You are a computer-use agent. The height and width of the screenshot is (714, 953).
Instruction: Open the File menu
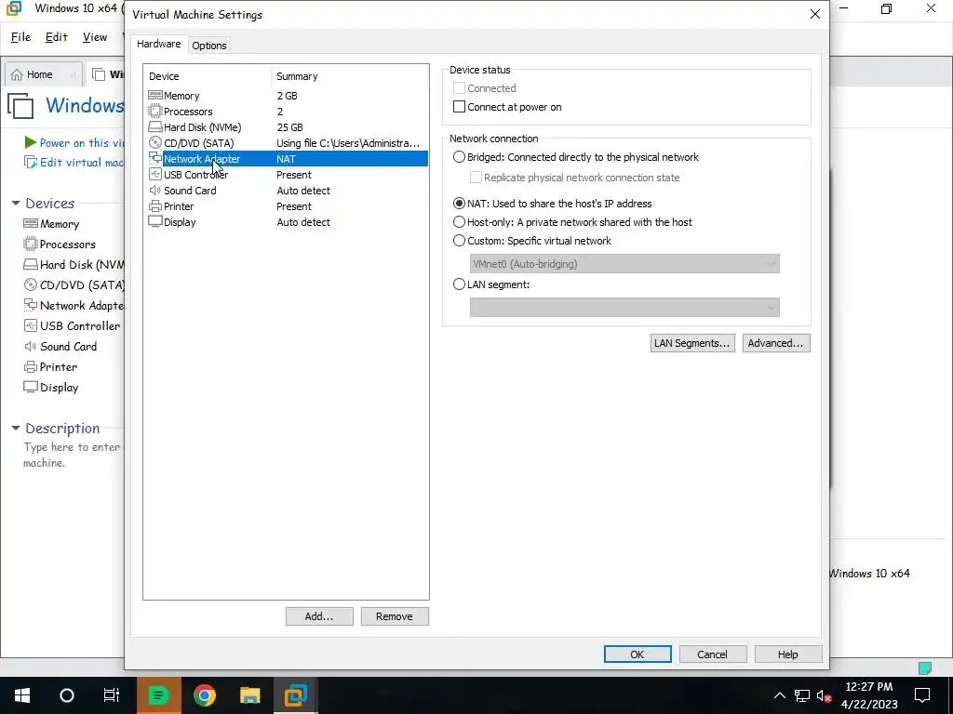coord(20,37)
